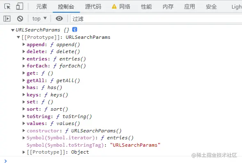Switch to the 元素 tab
This screenshot has height=163, width=242.
[x=41, y=7]
